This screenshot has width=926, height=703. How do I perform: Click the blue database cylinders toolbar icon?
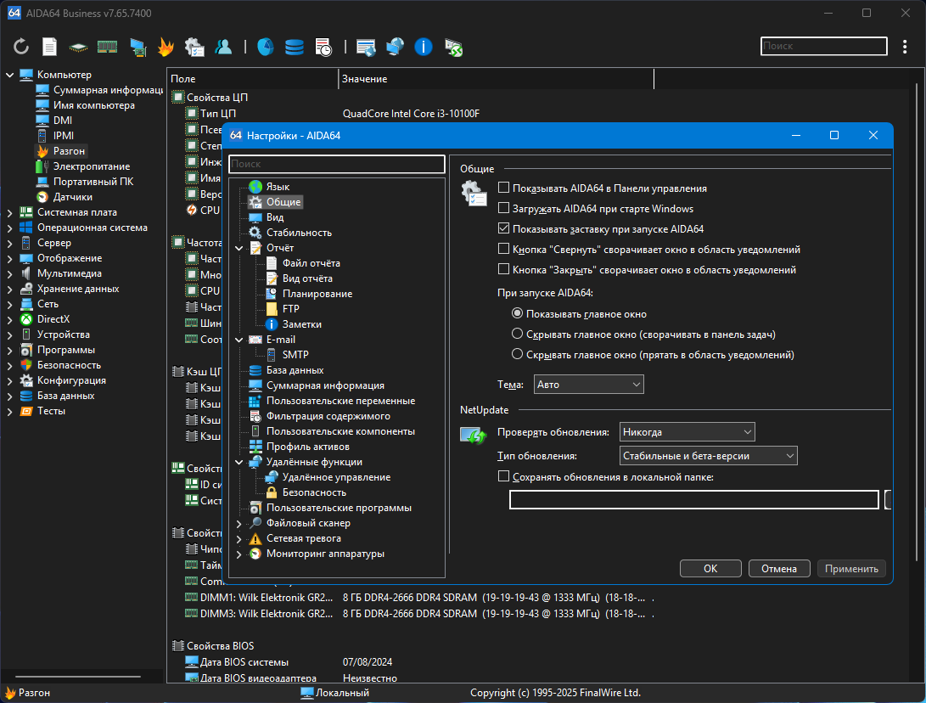click(x=295, y=46)
